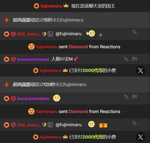Click translate icon on boosukebooboo's emoji message
Screen dimensions: 150x143
tap(126, 97)
